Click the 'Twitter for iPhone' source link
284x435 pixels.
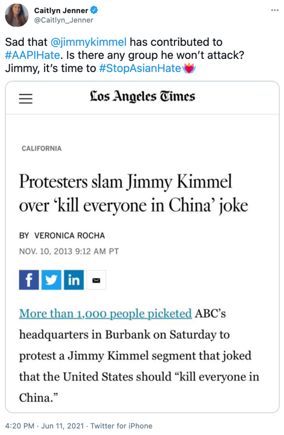(x=121, y=426)
